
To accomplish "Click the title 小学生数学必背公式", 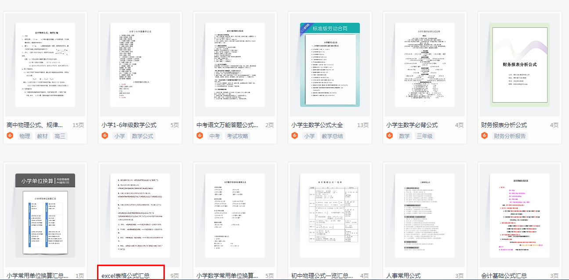I will pos(412,125).
